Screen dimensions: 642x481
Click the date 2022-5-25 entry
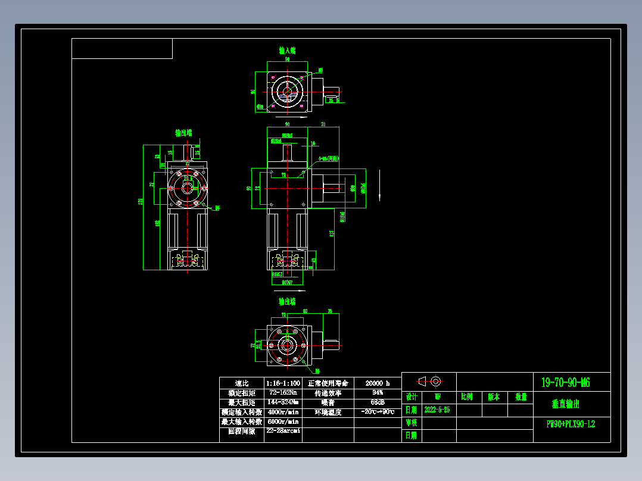pos(438,409)
